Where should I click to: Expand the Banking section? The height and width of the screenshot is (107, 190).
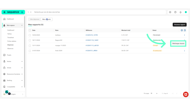(x=22, y=80)
